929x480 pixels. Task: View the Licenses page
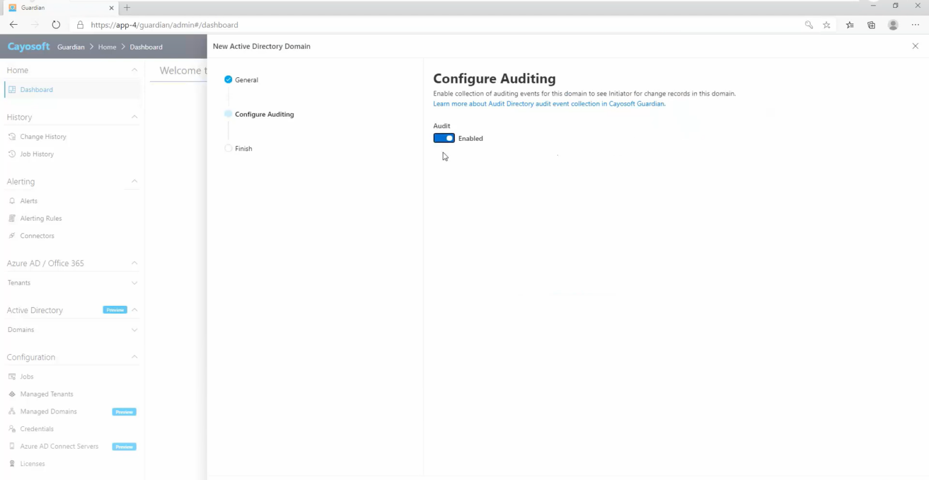click(x=33, y=463)
